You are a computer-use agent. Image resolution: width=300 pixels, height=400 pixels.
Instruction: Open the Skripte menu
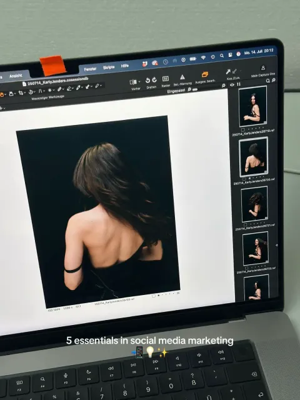pyautogui.click(x=109, y=67)
